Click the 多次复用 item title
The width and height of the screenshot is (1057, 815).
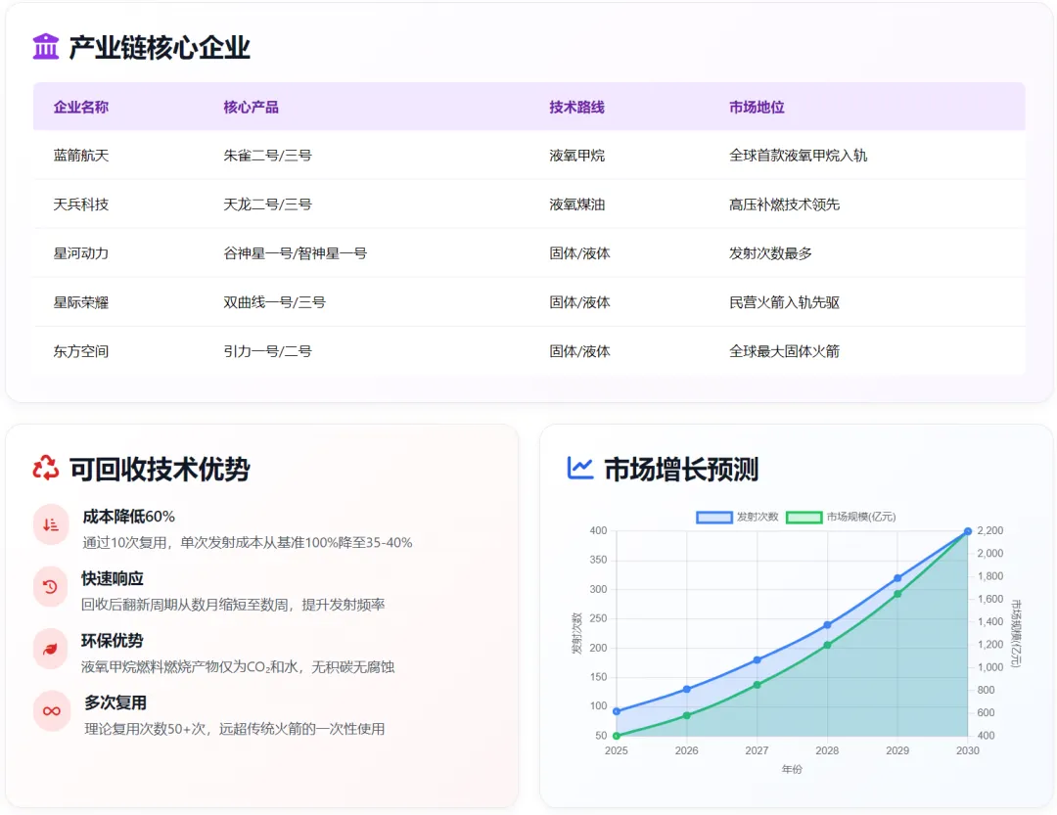[115, 702]
